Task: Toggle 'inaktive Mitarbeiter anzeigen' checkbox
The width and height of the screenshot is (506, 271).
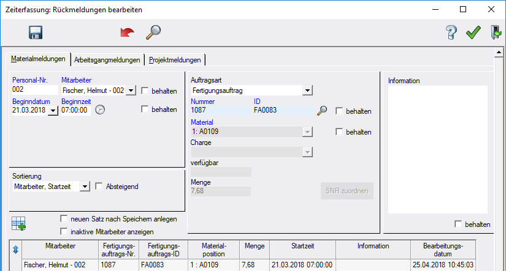Action: pyautogui.click(x=64, y=231)
